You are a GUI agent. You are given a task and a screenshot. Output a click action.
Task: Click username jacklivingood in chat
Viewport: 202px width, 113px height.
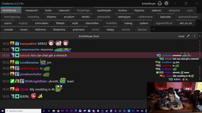[30, 68]
